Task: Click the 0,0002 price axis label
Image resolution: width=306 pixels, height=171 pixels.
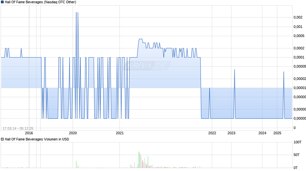Action: 299,48
